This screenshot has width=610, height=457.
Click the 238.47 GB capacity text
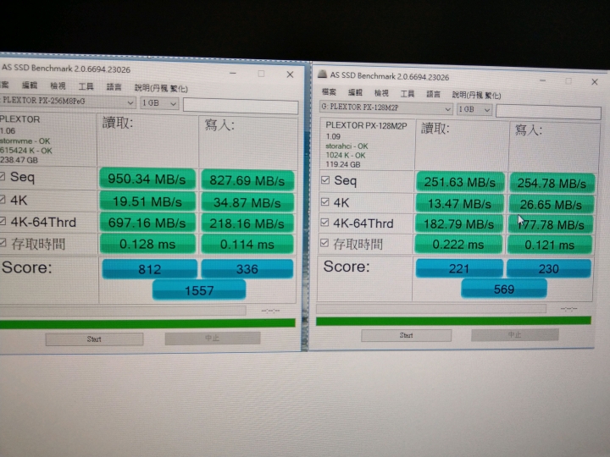(19, 160)
